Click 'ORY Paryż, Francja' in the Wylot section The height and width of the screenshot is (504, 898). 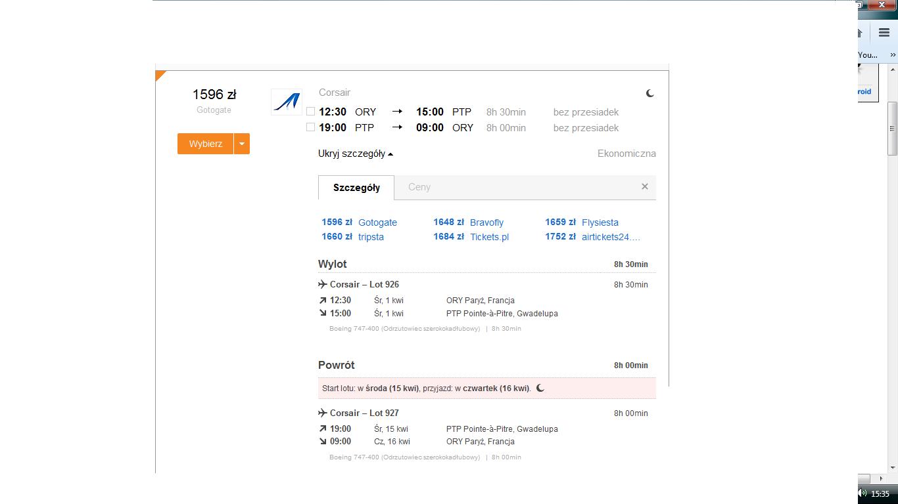coord(481,301)
